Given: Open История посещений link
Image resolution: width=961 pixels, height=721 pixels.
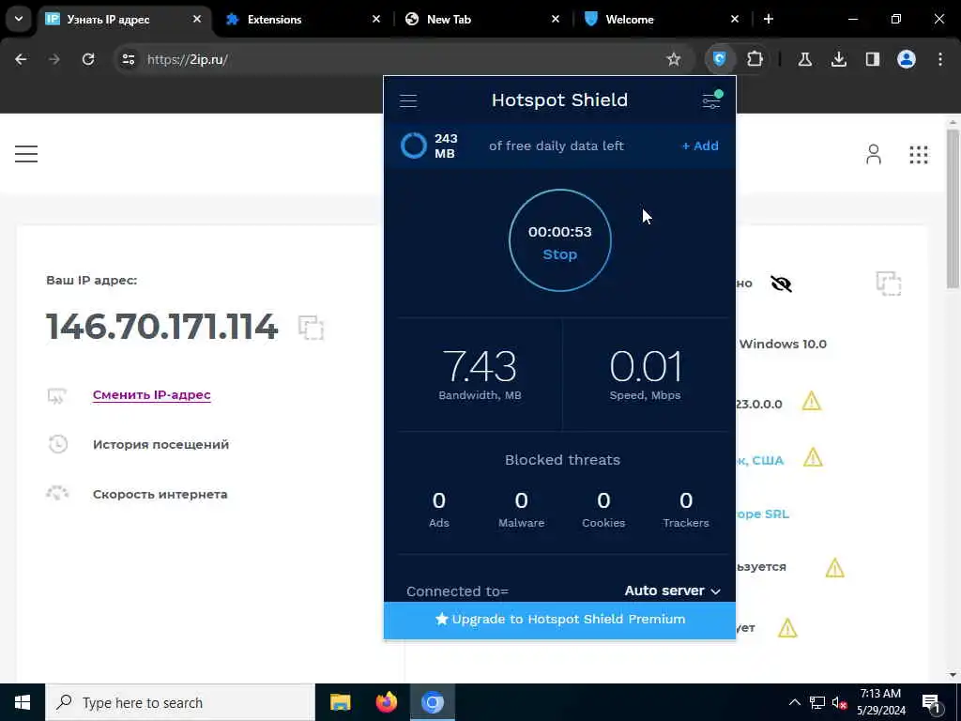Looking at the screenshot, I should pyautogui.click(x=160, y=444).
